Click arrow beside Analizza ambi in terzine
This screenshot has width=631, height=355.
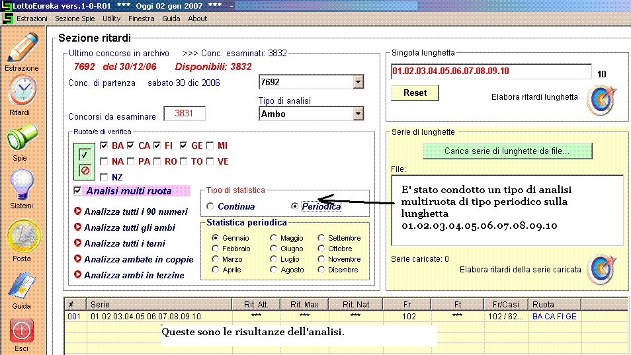click(77, 274)
